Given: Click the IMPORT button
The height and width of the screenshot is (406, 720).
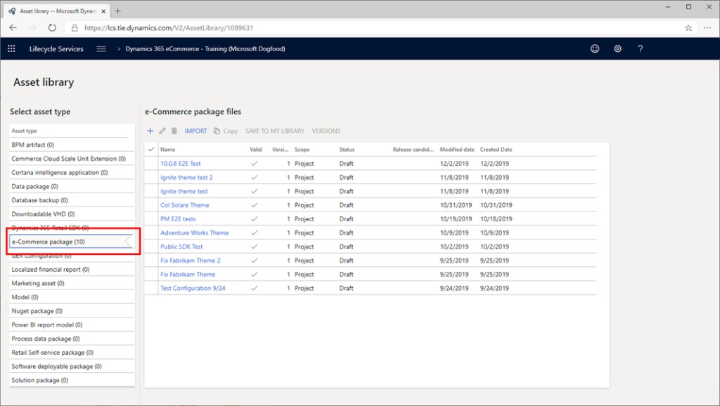Looking at the screenshot, I should (x=195, y=131).
